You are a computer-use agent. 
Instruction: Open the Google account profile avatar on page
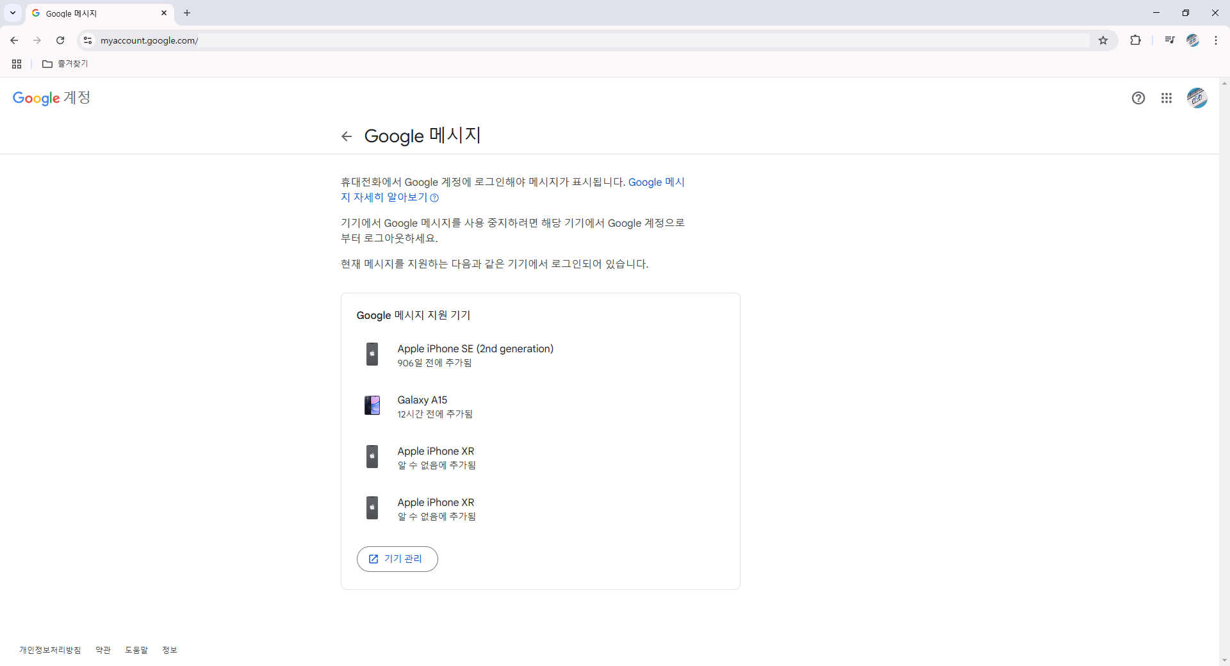click(x=1197, y=98)
